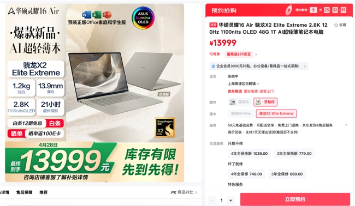Increase quantity with the plus button
This screenshot has width=355, height=206.
(230, 201)
